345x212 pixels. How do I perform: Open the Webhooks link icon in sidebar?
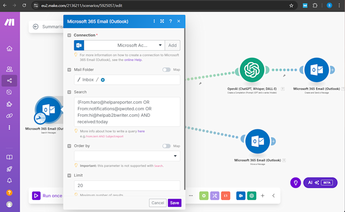pyautogui.click(x=9, y=116)
